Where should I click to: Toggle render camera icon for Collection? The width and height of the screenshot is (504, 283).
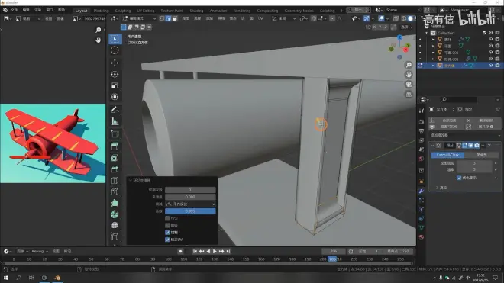pos(498,33)
